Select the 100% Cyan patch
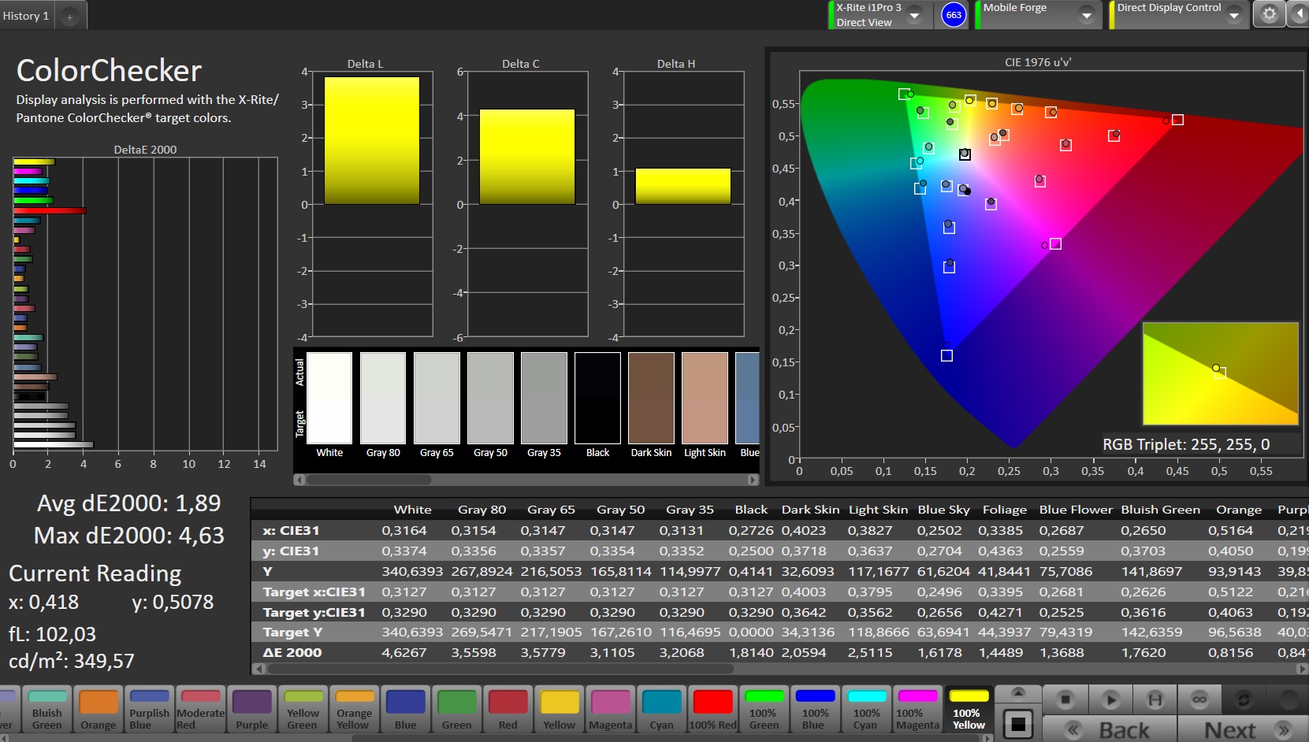The image size is (1309, 742). (x=865, y=709)
